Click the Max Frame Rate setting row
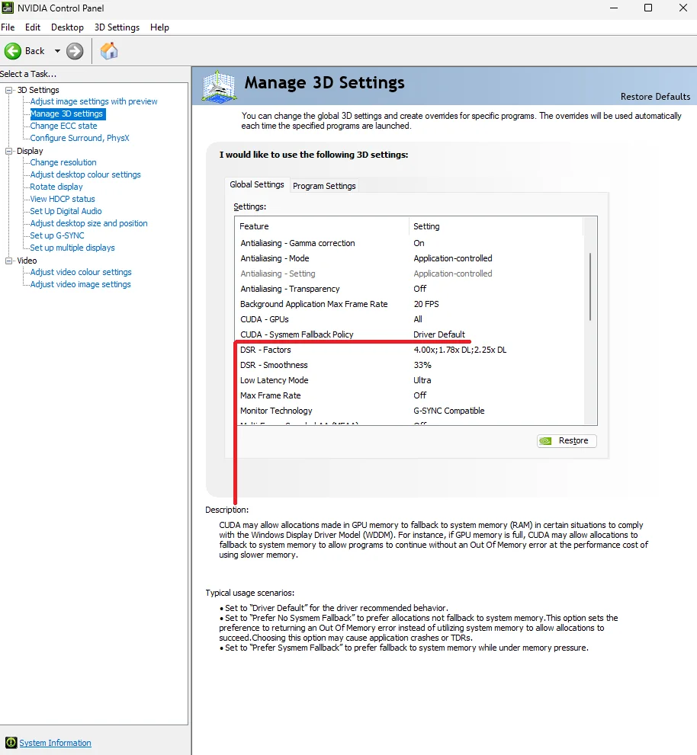 pyautogui.click(x=410, y=396)
